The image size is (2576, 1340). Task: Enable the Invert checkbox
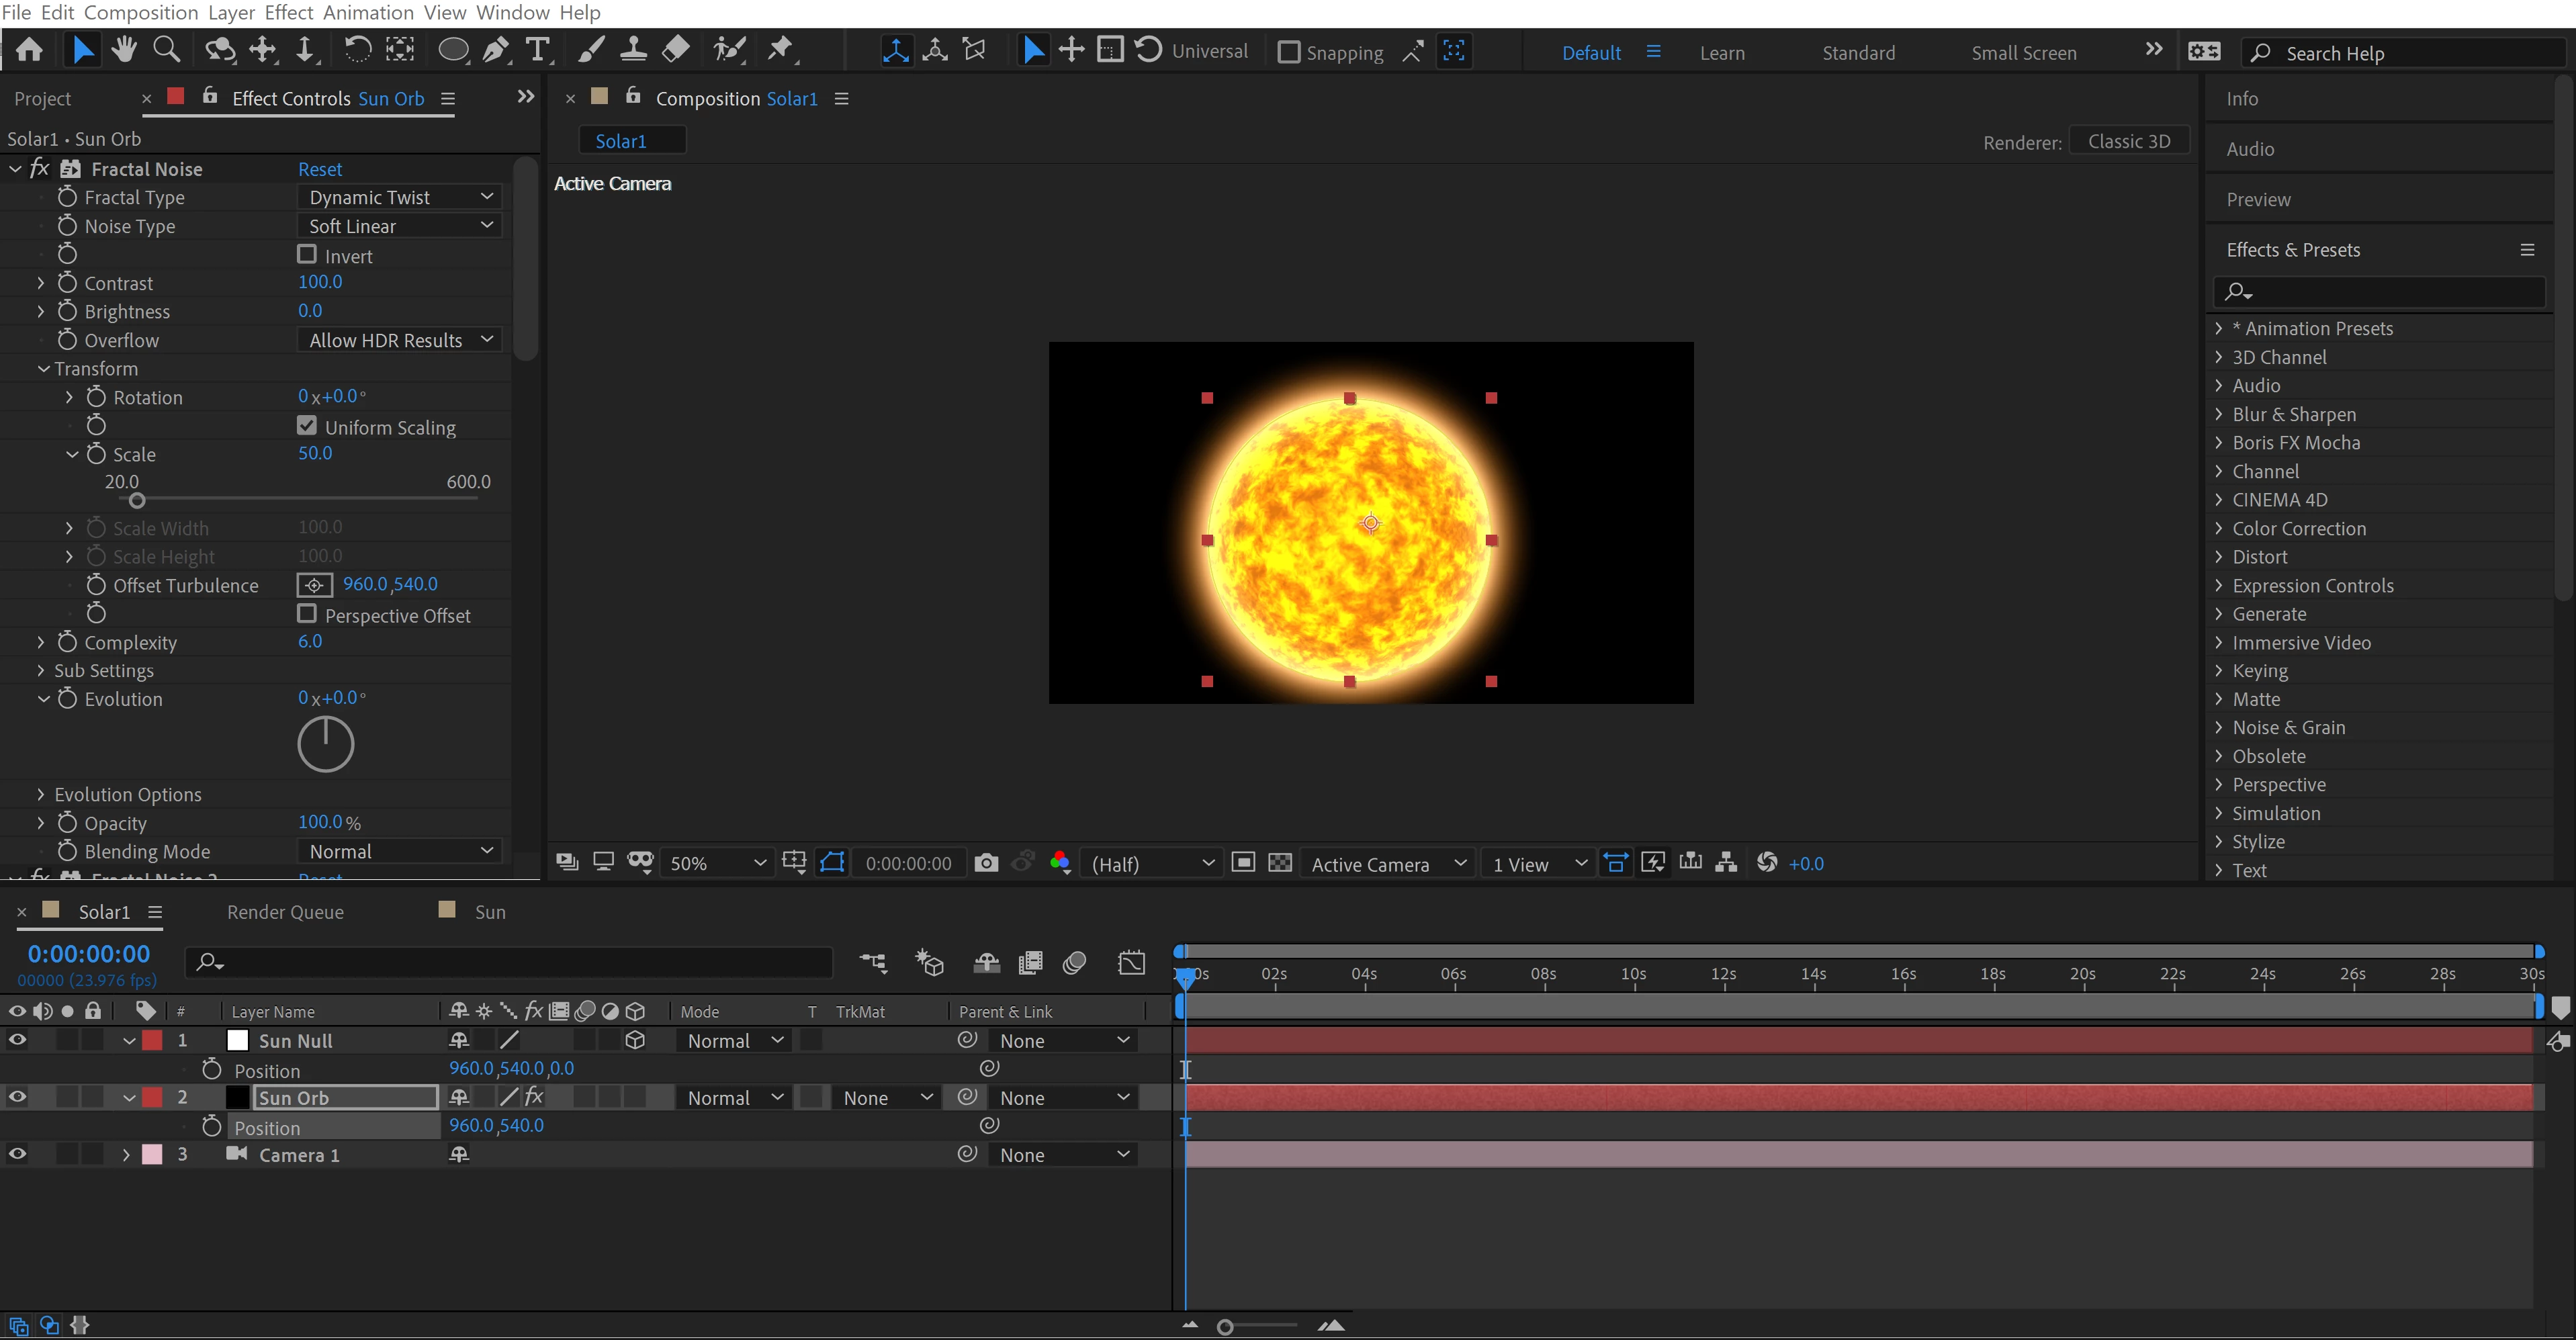pyautogui.click(x=307, y=255)
